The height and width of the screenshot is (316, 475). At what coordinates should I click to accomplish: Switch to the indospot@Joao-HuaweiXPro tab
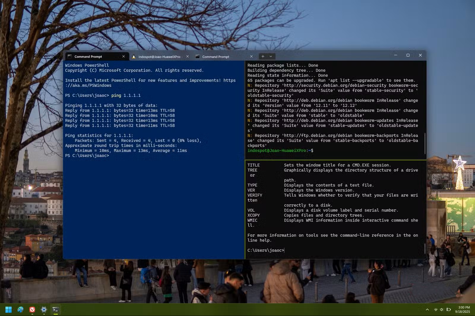click(x=159, y=56)
